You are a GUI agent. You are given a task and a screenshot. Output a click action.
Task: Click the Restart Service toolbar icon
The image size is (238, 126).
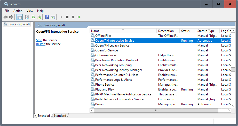79,17
